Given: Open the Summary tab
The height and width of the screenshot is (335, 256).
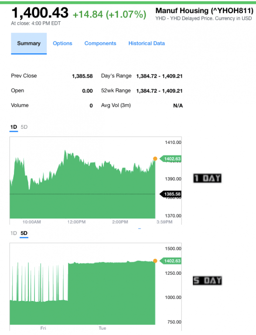Looking at the screenshot, I should click(x=29, y=43).
